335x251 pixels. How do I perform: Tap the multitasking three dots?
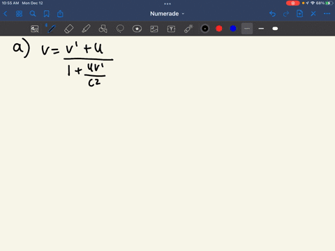click(x=167, y=3)
